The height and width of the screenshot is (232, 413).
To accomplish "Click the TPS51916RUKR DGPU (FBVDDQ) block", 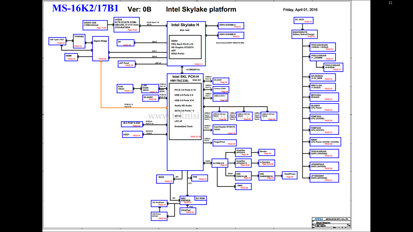I will coord(324,153).
